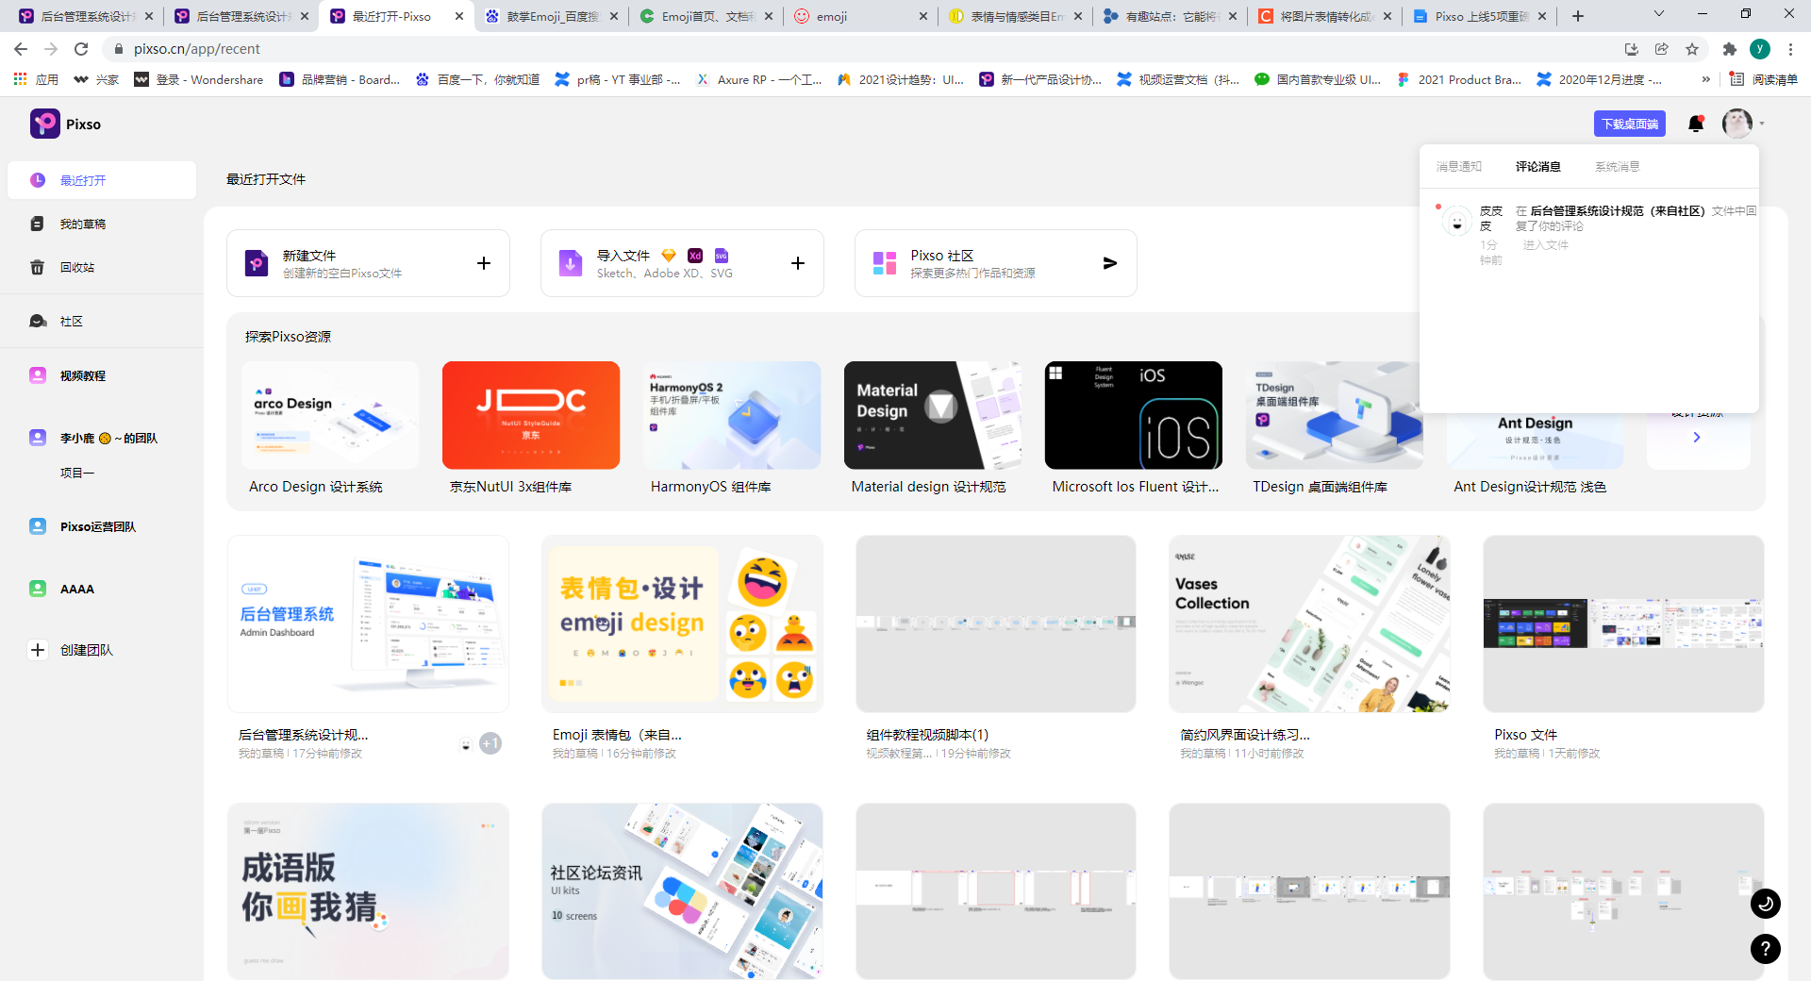
Task: Click the share page icon in address bar
Action: 1662,49
